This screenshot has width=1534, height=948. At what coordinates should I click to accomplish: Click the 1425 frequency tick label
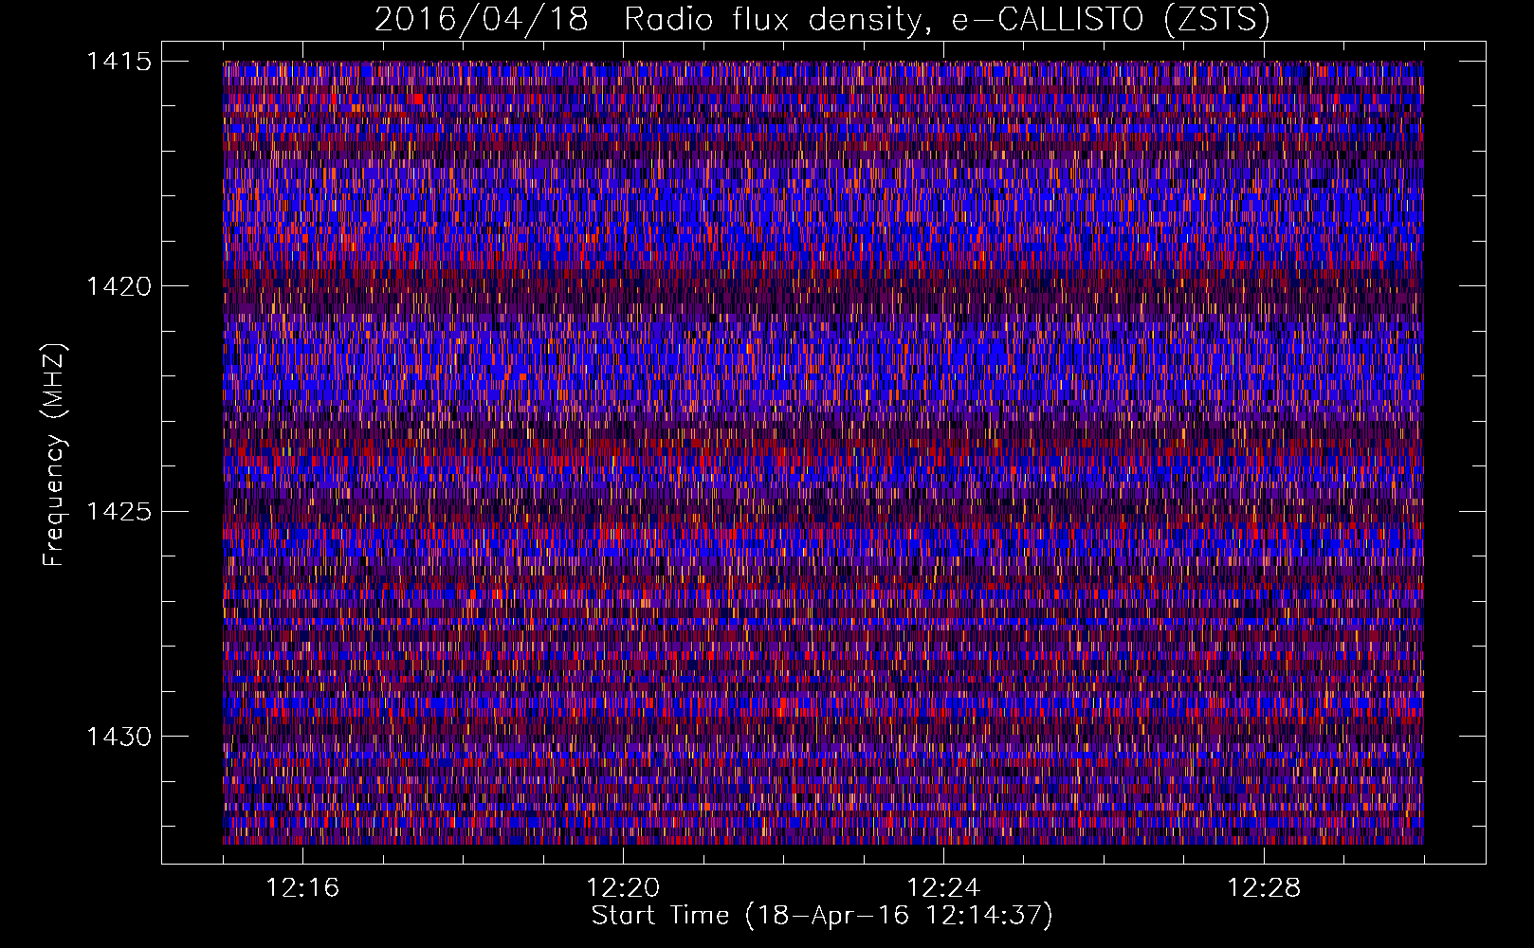119,512
